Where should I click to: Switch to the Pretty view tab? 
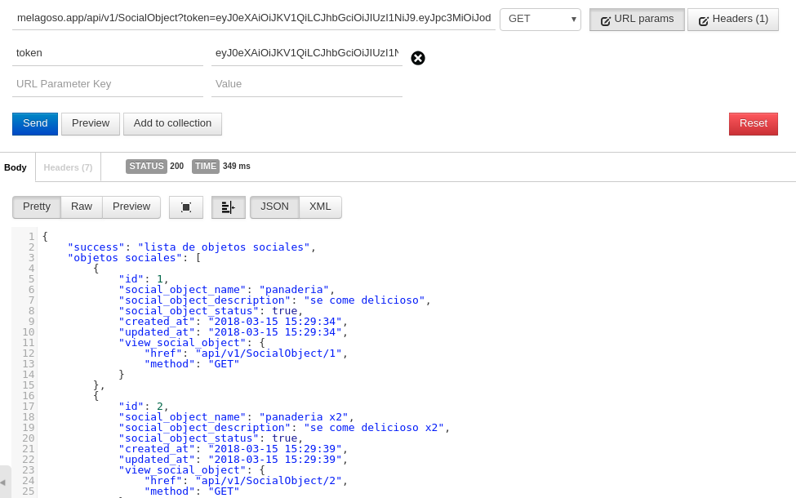(36, 207)
